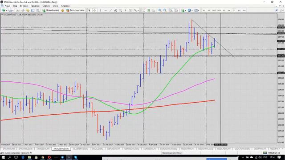Toggle Chart Shift
The height and width of the screenshot is (160, 285).
(176, 10)
